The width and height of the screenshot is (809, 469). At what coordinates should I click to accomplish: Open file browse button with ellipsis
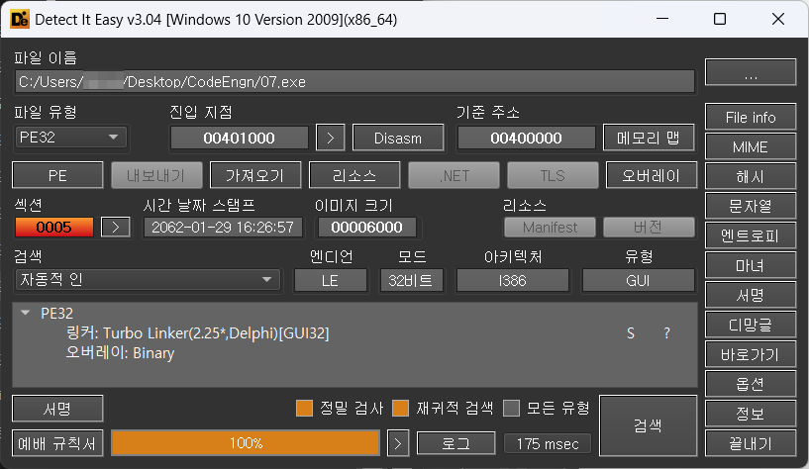pyautogui.click(x=751, y=72)
